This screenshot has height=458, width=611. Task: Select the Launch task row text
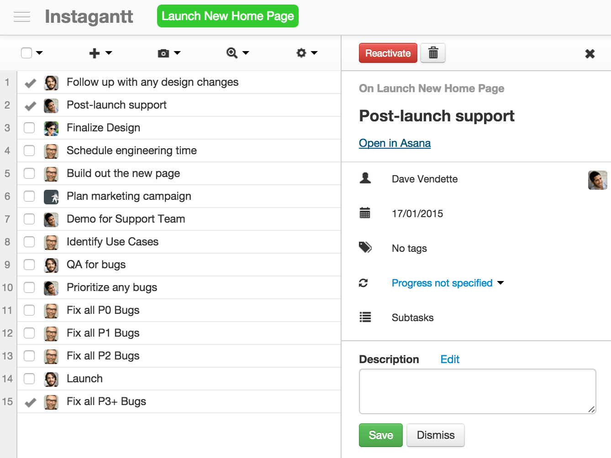click(x=84, y=379)
